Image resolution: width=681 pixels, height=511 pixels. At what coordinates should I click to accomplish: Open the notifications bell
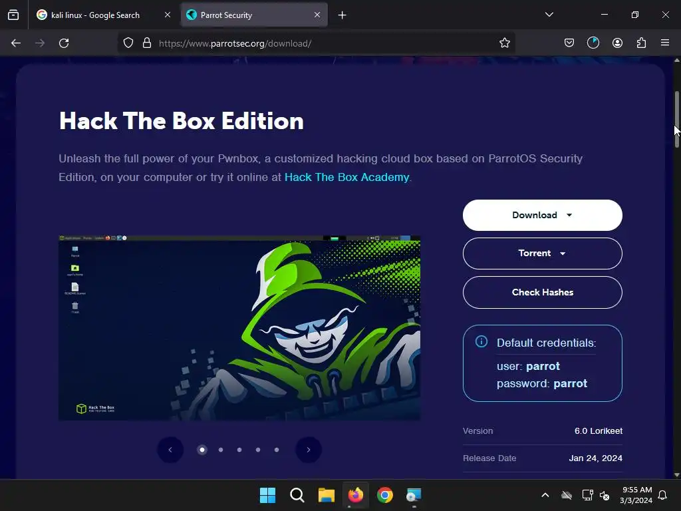663,495
